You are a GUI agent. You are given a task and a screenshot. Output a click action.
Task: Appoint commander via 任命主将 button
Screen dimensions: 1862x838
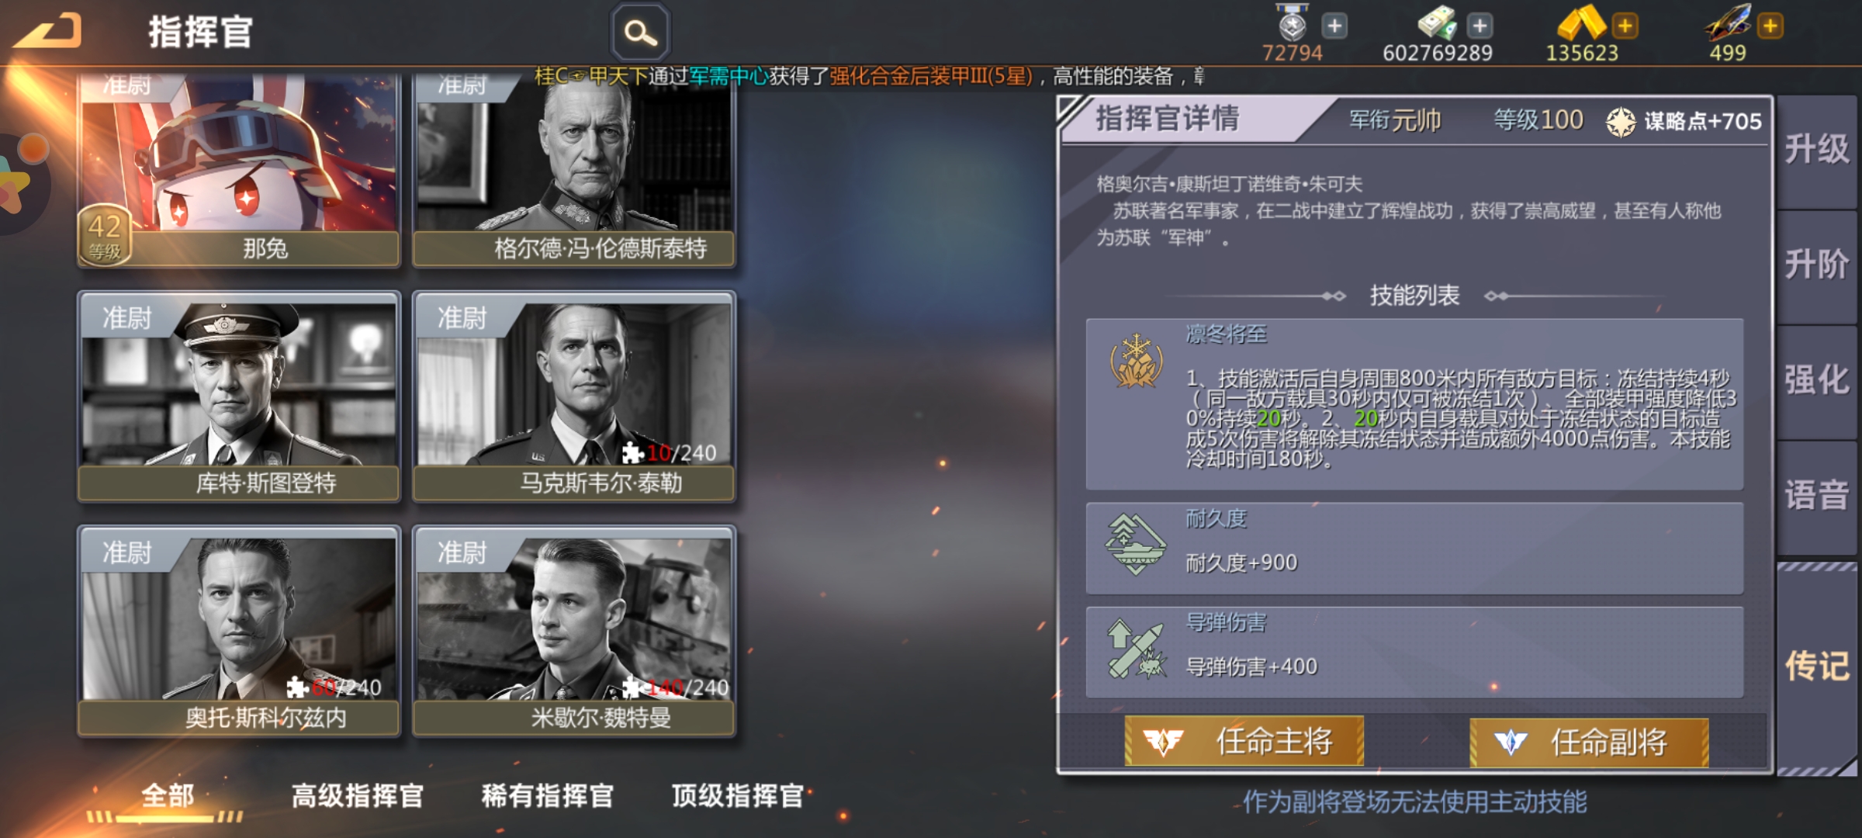pos(1244,742)
